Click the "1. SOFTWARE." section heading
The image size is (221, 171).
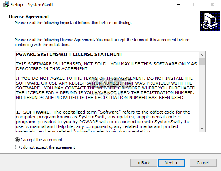(33, 112)
